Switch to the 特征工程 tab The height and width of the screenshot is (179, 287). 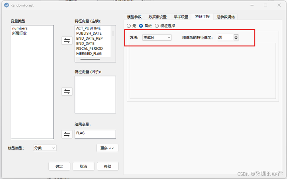tap(202, 17)
